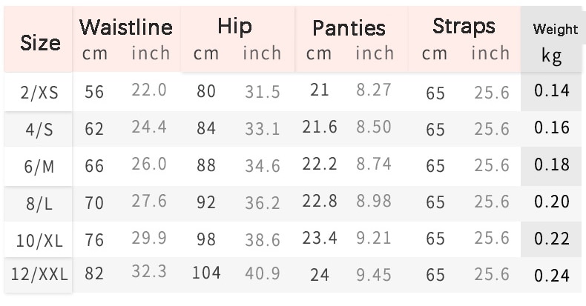Select the Weight kg header cell

point(552,39)
